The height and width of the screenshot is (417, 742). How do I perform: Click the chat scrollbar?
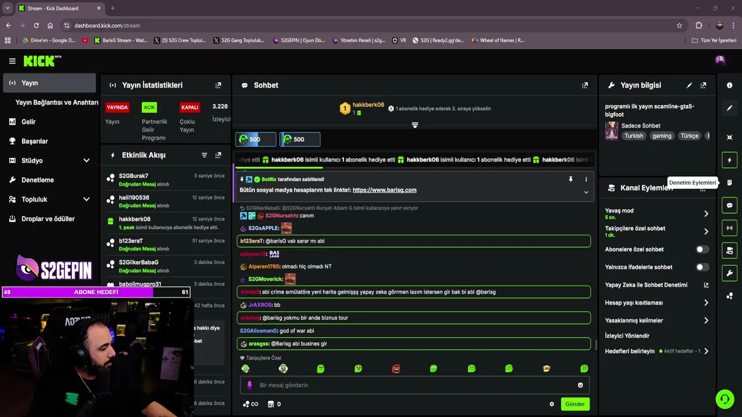[x=596, y=345]
